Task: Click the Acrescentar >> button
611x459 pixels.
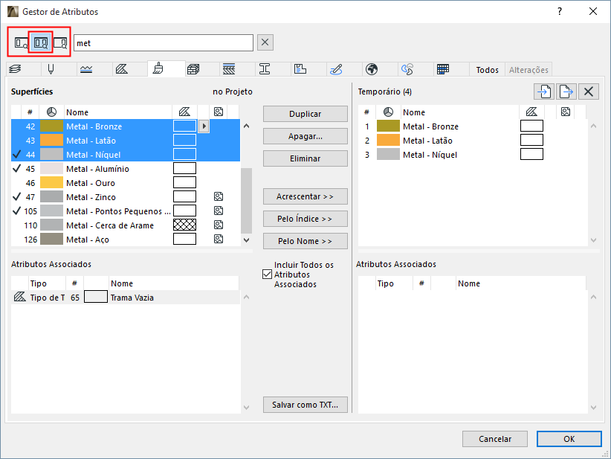Action: tap(305, 196)
